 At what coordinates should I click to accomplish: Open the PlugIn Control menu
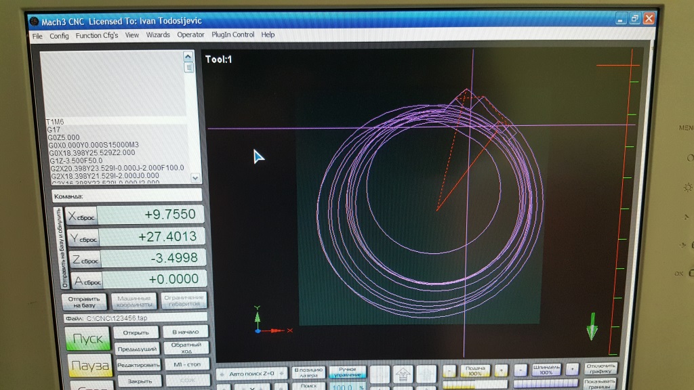tap(232, 34)
